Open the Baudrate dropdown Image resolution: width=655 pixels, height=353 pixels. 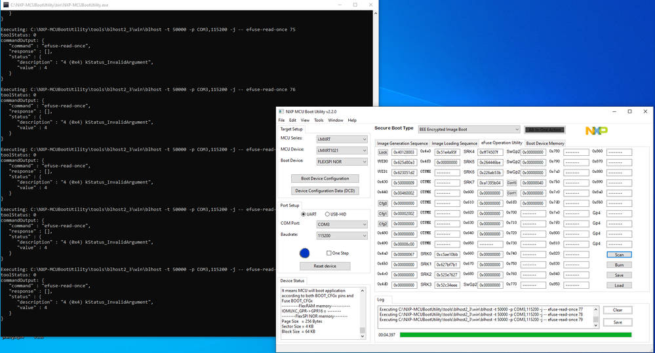coord(342,235)
